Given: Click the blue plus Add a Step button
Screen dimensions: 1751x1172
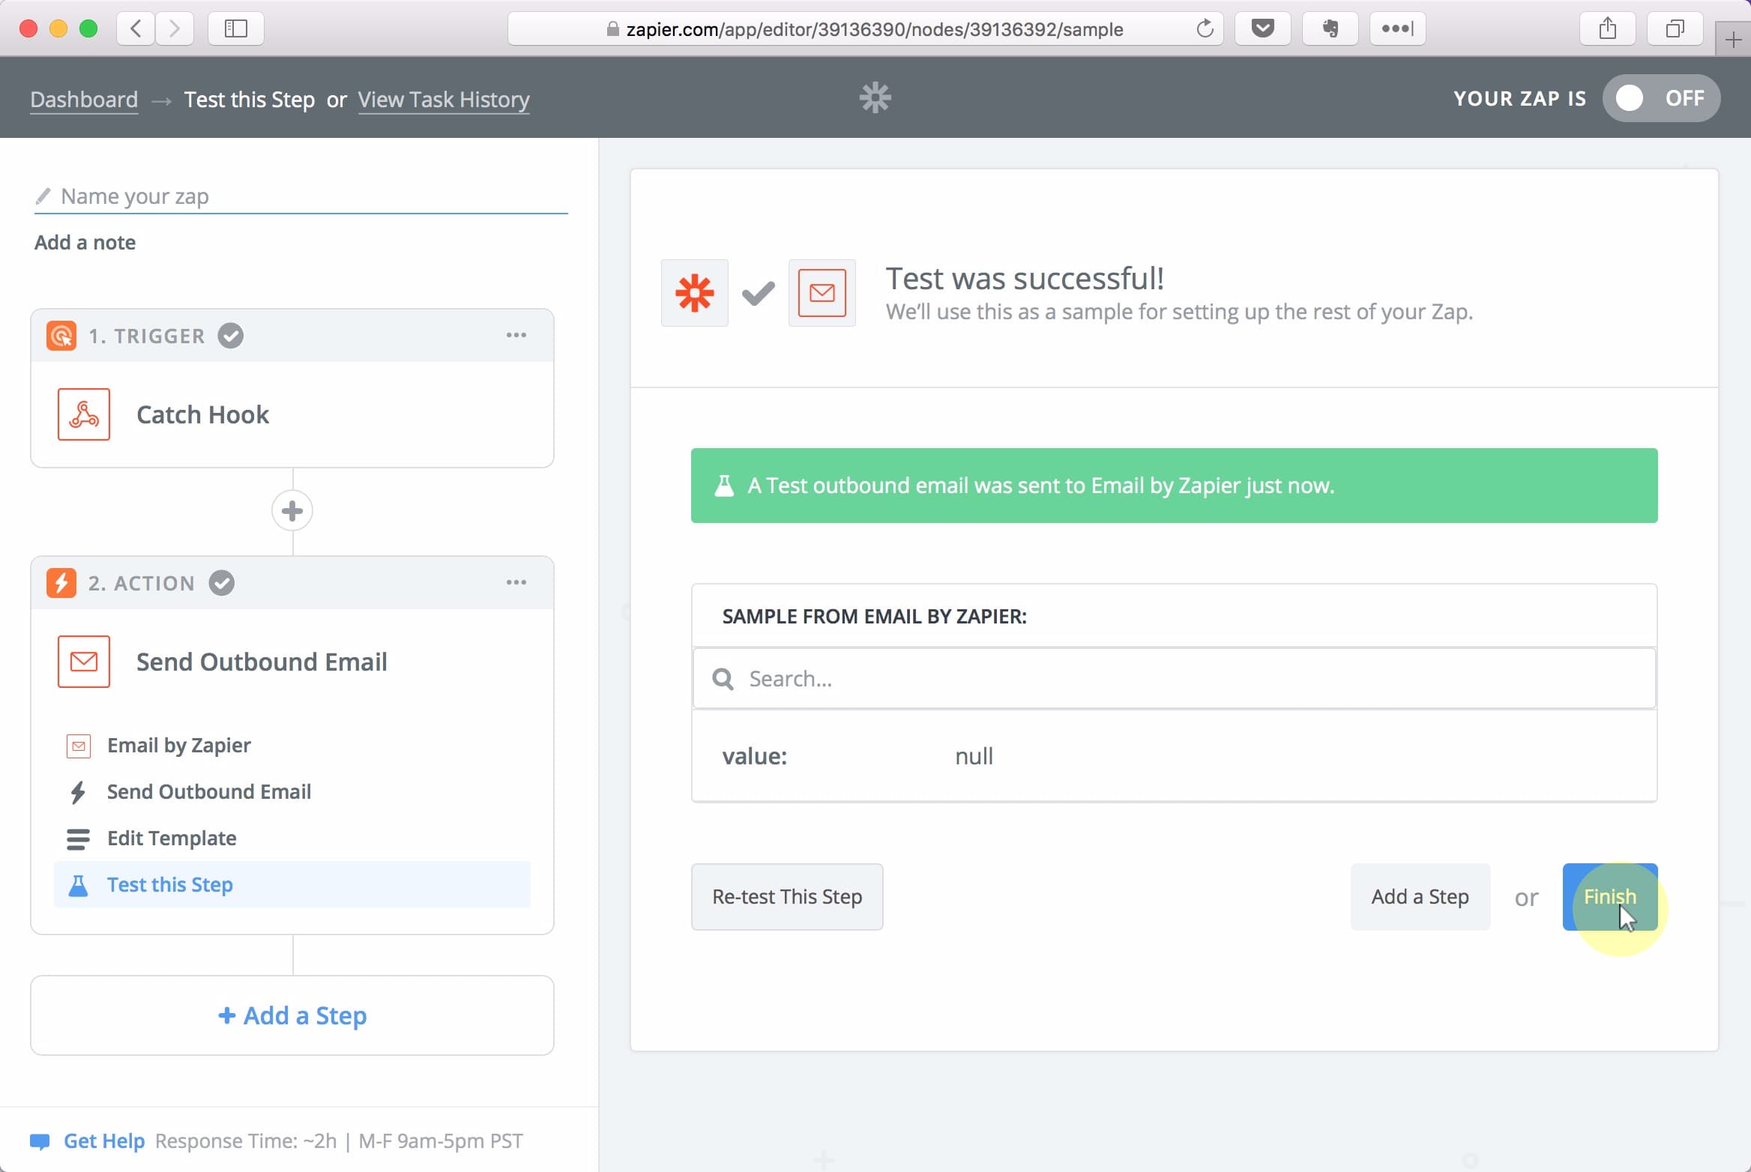Looking at the screenshot, I should (292, 1015).
